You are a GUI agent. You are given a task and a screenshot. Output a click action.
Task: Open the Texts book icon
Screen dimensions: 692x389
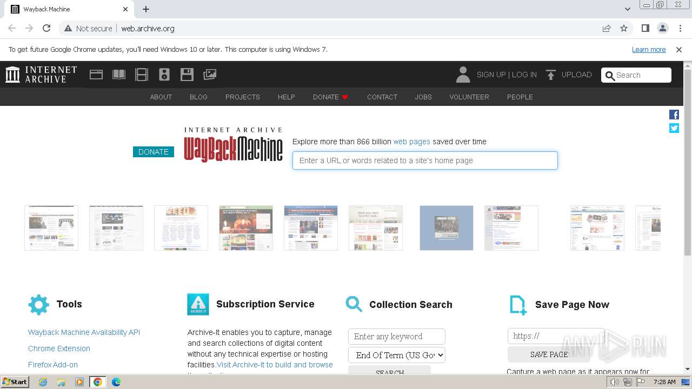click(x=119, y=75)
